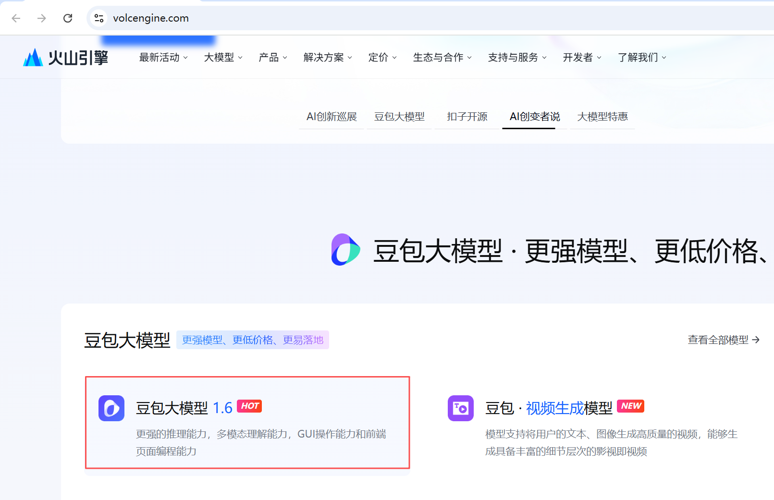Click the browser forward arrow
Image resolution: width=774 pixels, height=500 pixels.
pos(42,18)
